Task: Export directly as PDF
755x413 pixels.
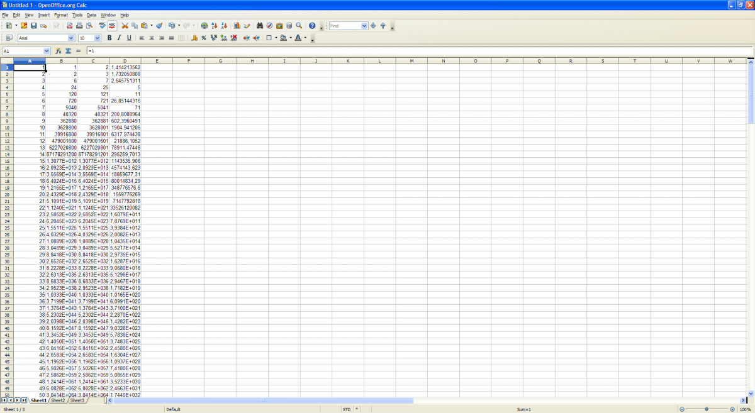Action: (69, 26)
